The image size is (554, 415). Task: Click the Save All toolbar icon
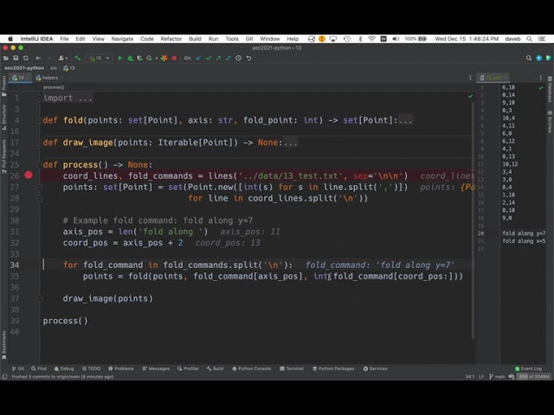point(16,58)
